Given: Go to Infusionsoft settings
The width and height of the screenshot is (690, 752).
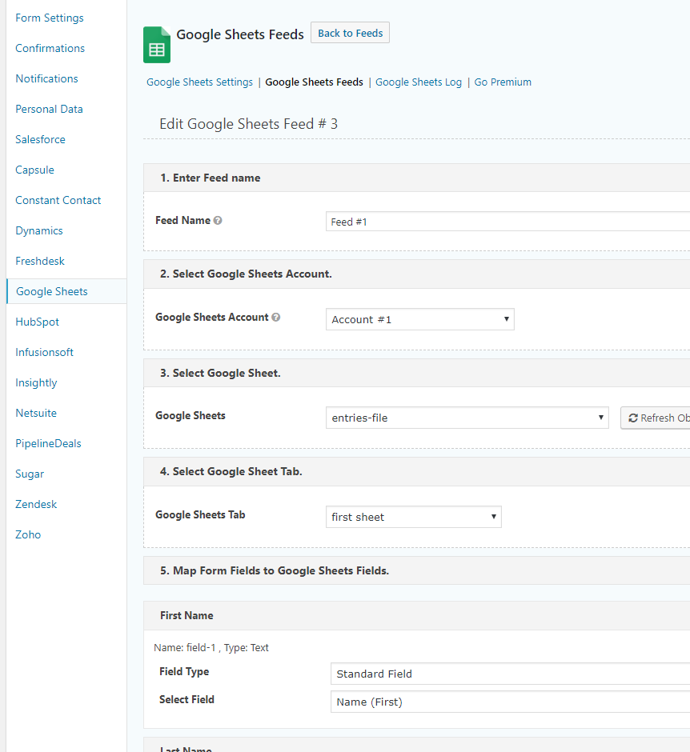Looking at the screenshot, I should 44,353.
